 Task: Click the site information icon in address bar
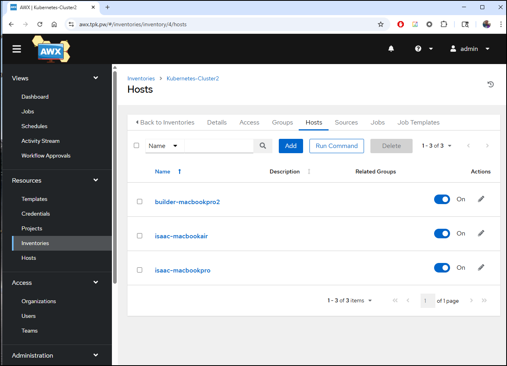71,24
